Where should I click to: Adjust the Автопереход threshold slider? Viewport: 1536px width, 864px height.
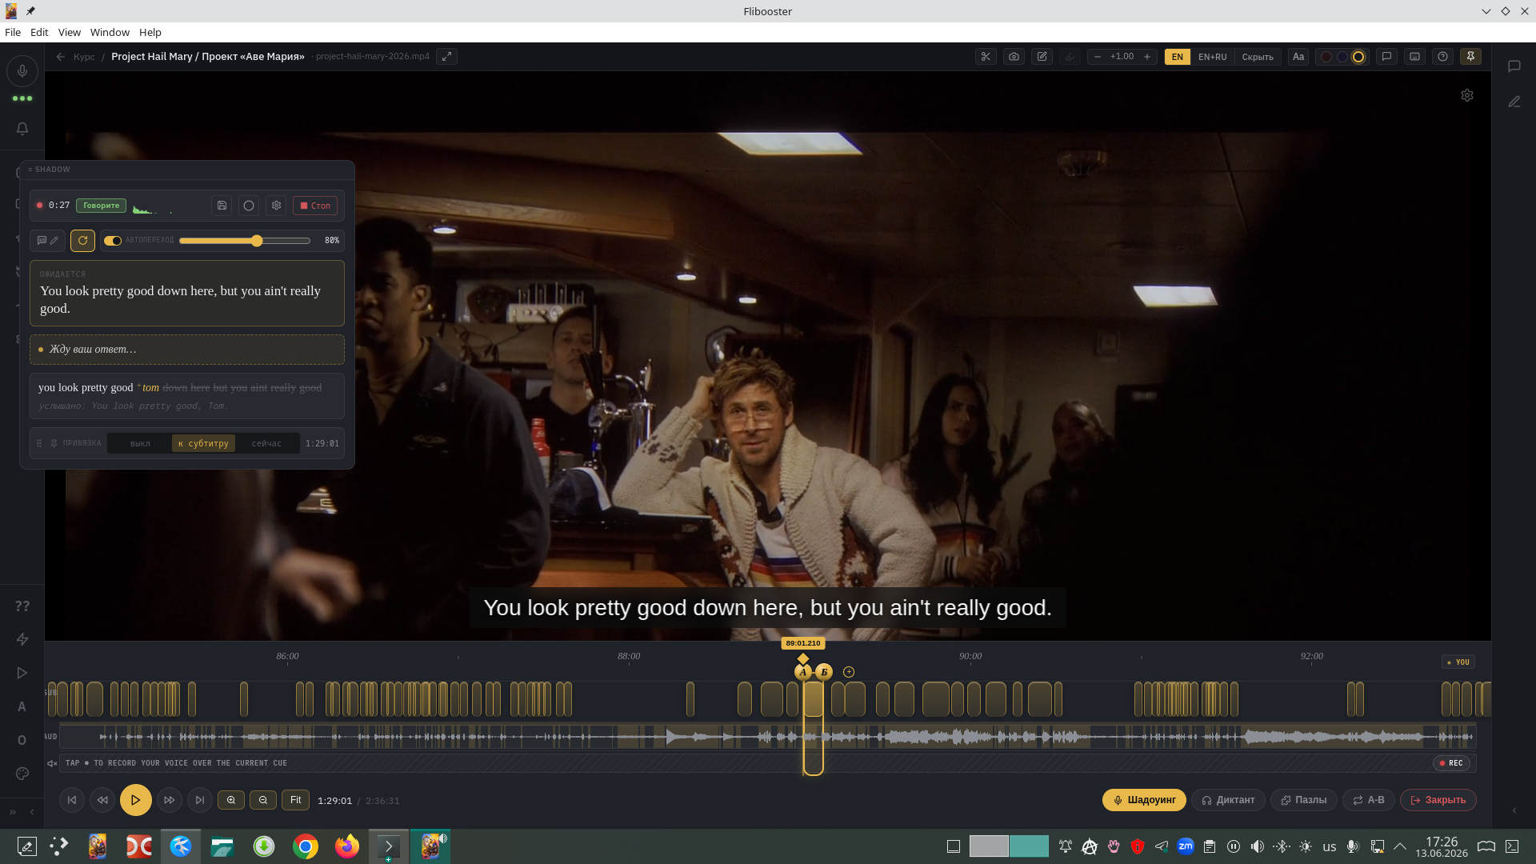[x=245, y=241]
